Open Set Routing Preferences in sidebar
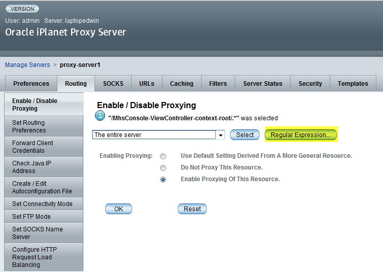 click(44, 126)
